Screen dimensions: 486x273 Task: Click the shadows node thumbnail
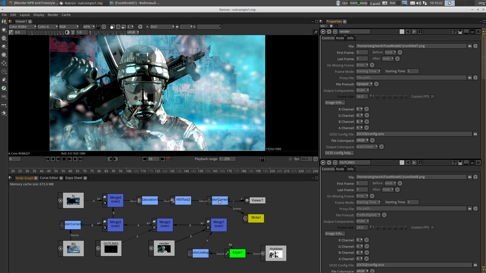(276, 255)
